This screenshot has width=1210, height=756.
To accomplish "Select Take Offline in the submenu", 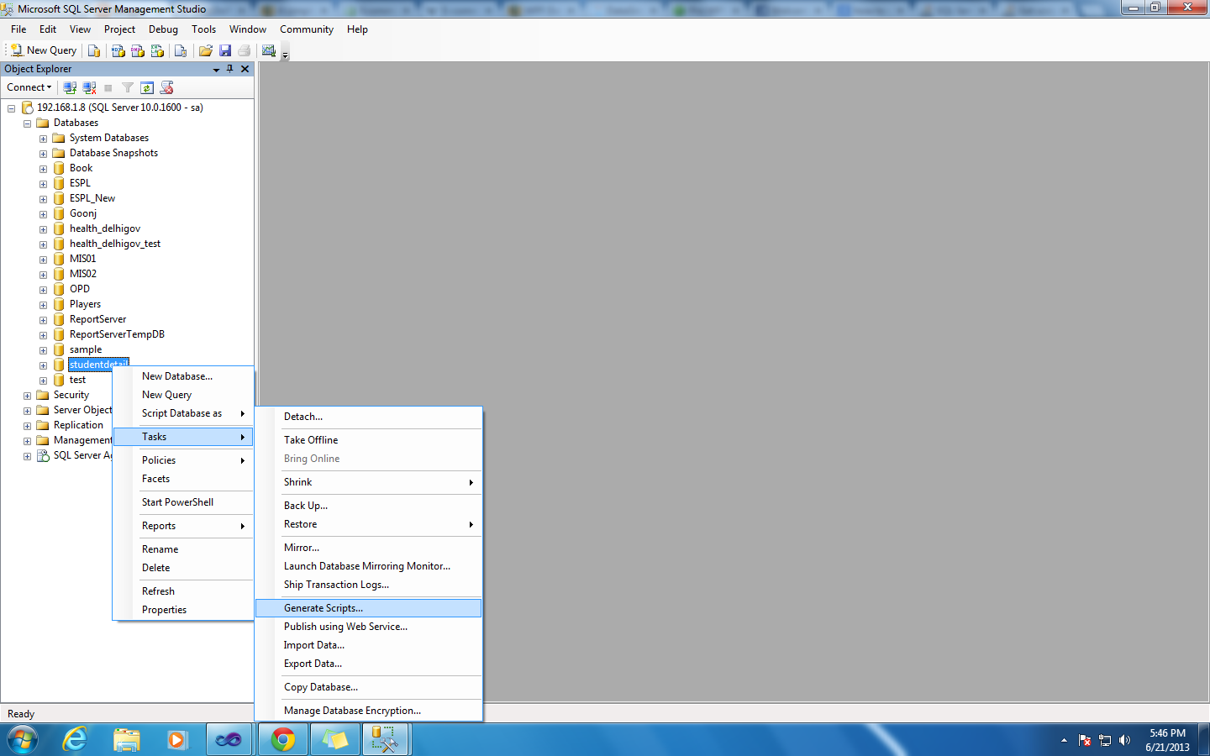I will click(x=368, y=440).
